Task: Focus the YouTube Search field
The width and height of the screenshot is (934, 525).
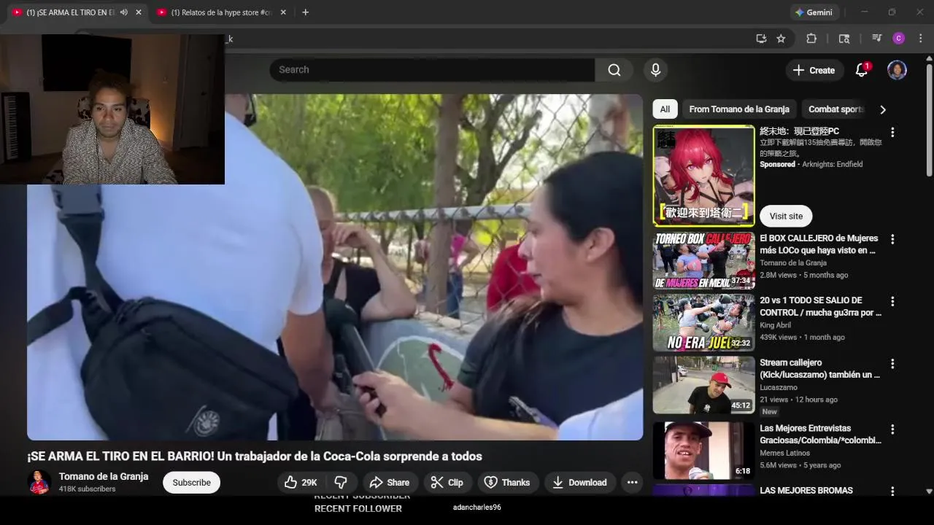Action: click(x=432, y=70)
